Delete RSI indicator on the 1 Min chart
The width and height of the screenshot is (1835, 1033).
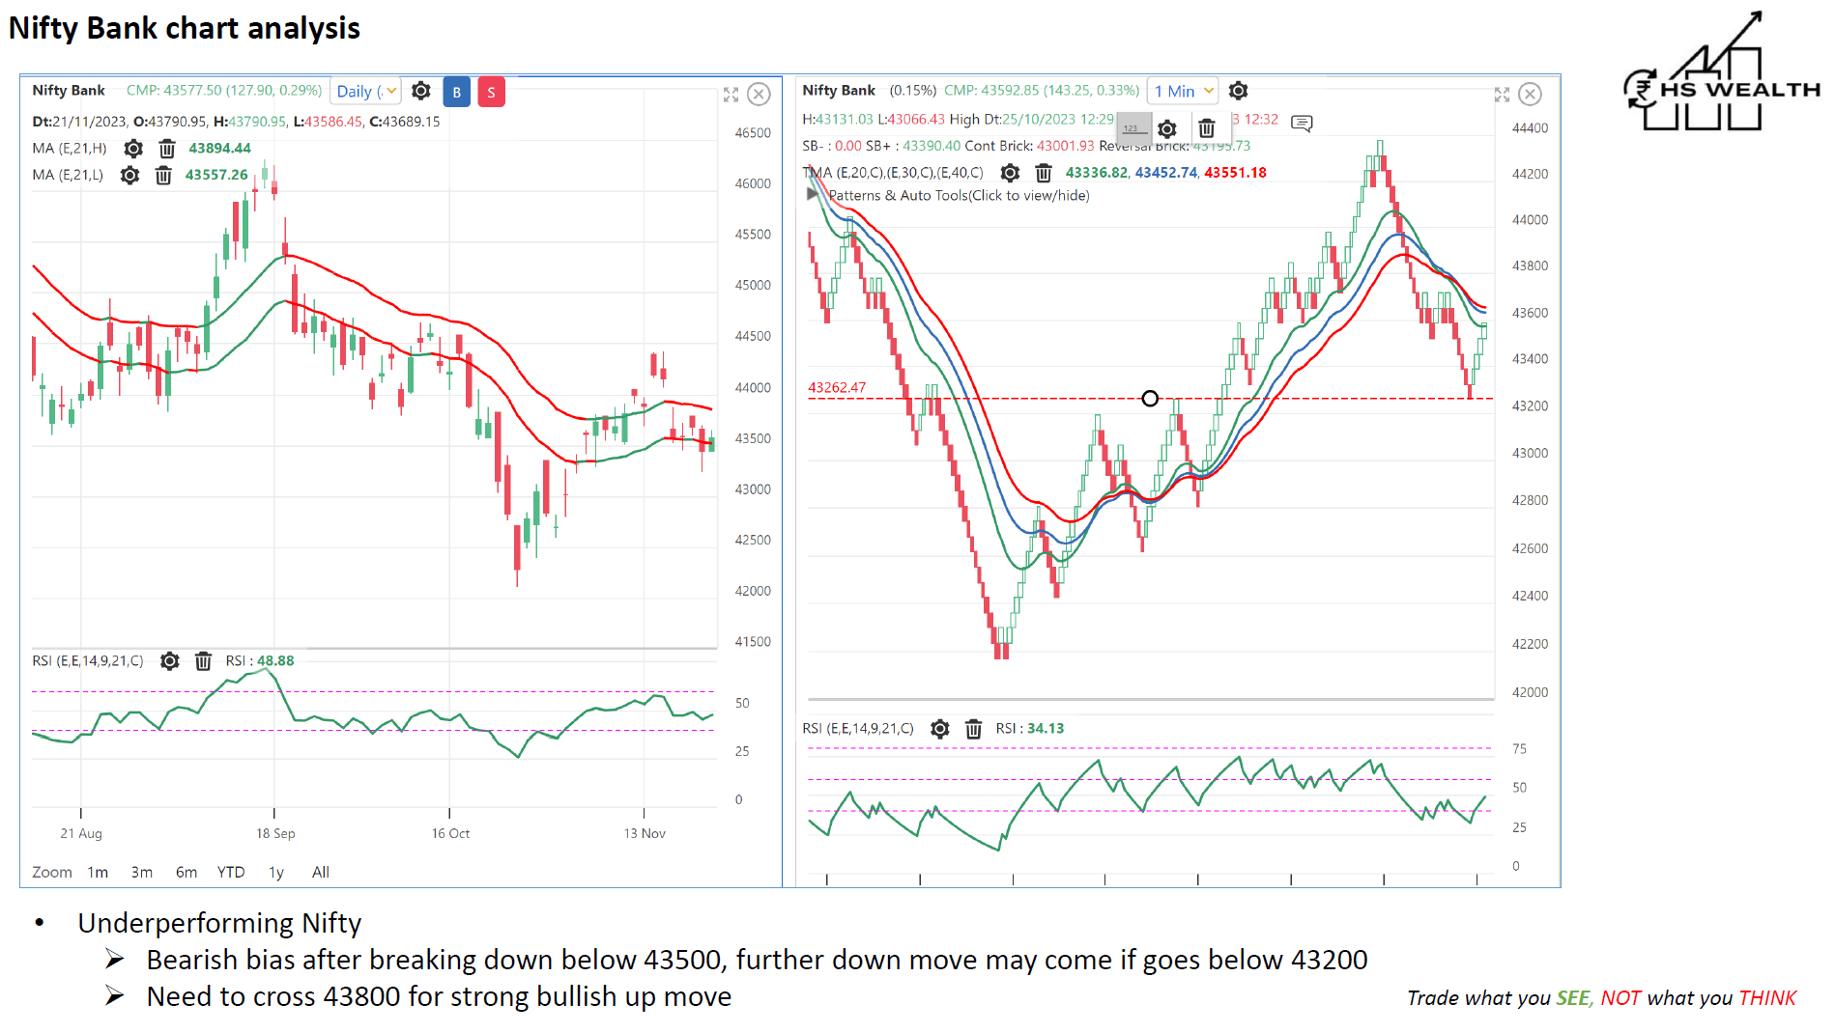(x=973, y=729)
